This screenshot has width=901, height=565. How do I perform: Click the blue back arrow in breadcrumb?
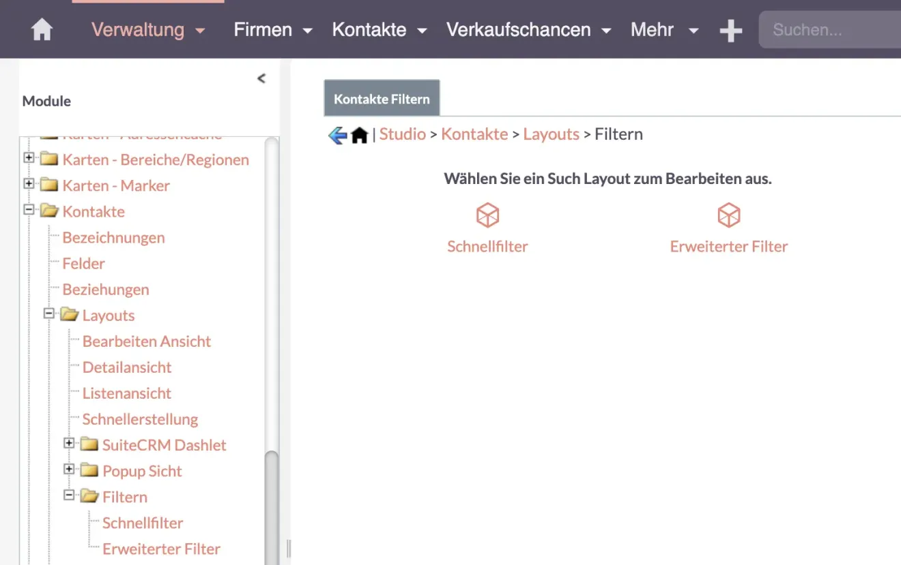(x=337, y=135)
